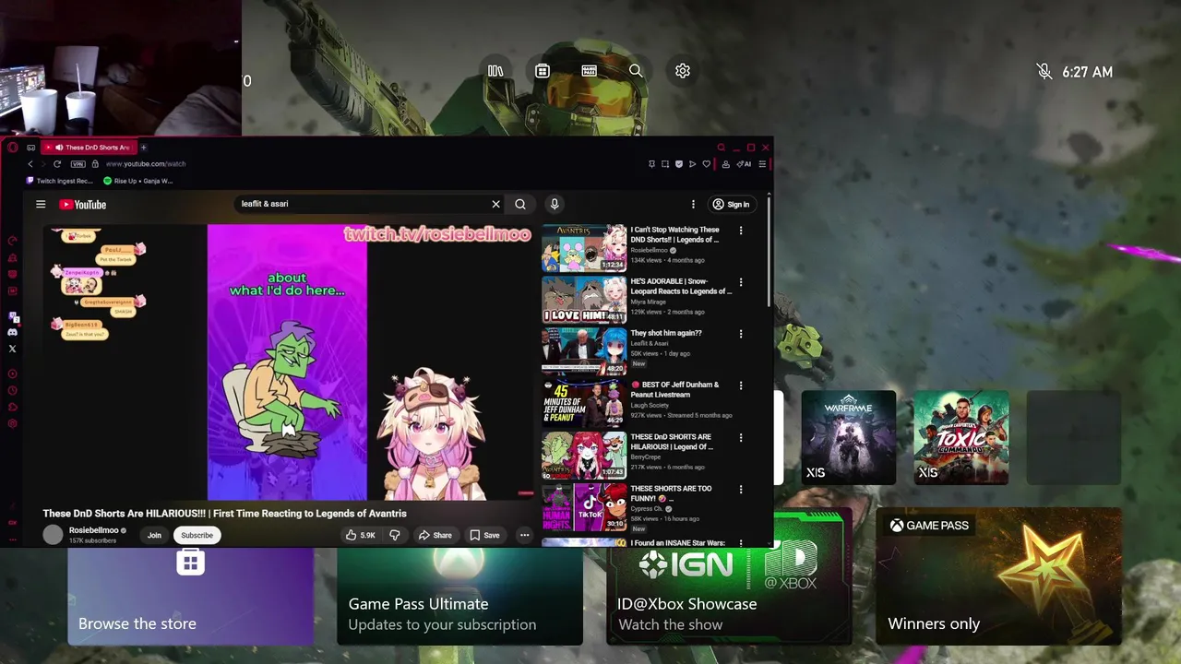
Task: Click the video player area
Action: point(289,362)
